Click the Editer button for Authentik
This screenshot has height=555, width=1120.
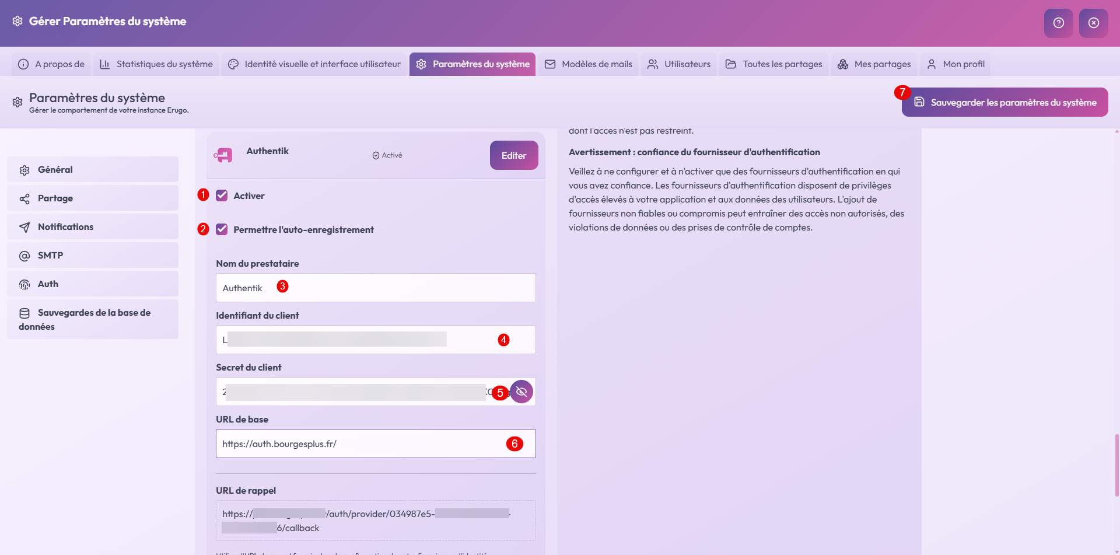pos(513,155)
